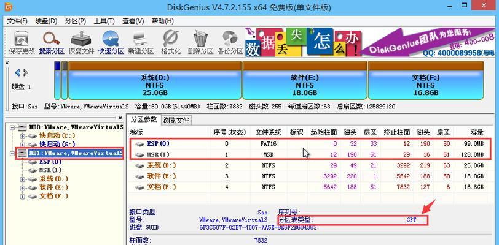Click the 起始柱面 column header

tap(323, 132)
